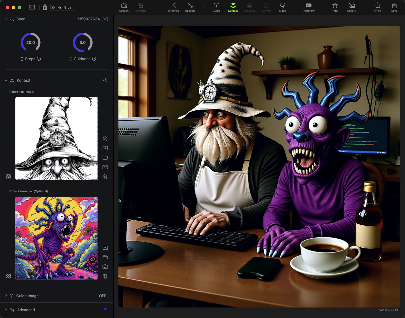This screenshot has height=318, width=405.
Task: Open the Gallery tab
Action: pos(351,7)
